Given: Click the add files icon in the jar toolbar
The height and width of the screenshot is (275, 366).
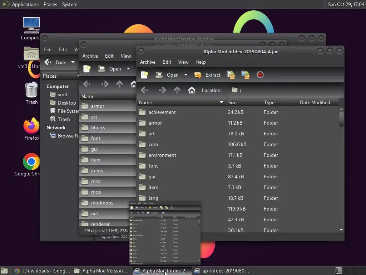Looking at the screenshot, I should tap(231, 75).
